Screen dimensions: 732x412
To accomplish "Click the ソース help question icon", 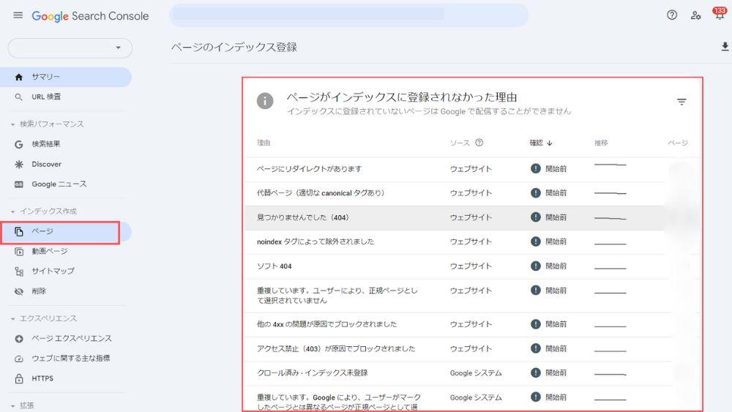I will pos(479,143).
